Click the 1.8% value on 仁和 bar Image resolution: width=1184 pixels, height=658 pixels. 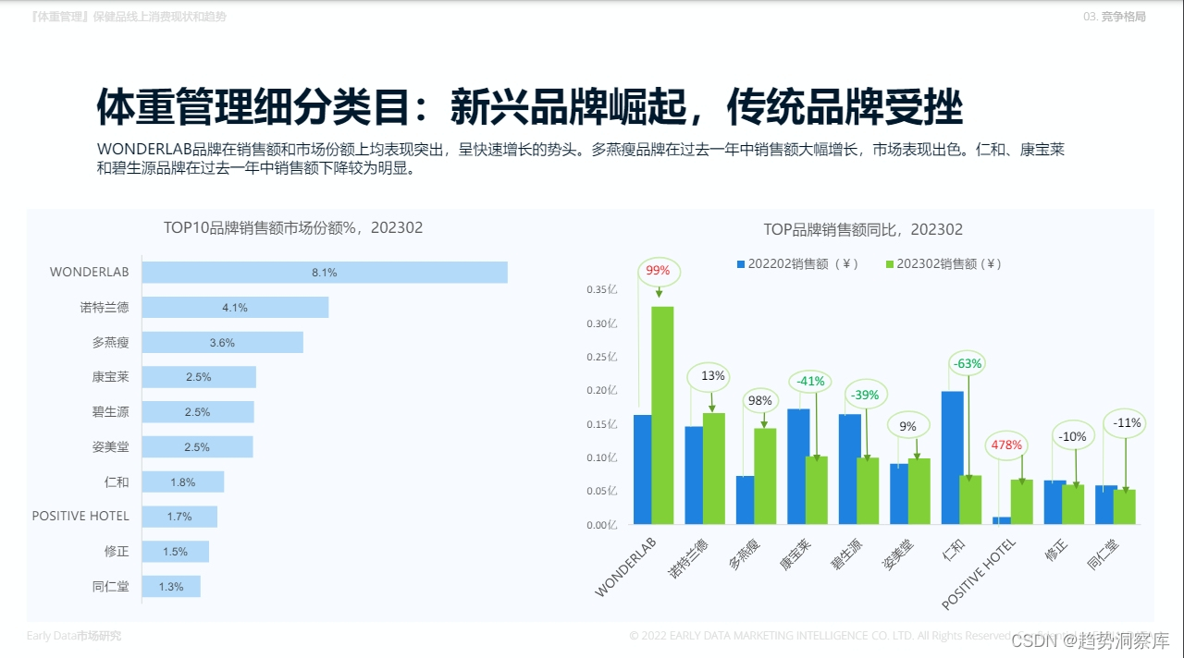pyautogui.click(x=183, y=482)
